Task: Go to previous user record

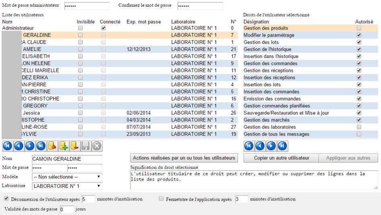Action: pyautogui.click(x=19, y=146)
